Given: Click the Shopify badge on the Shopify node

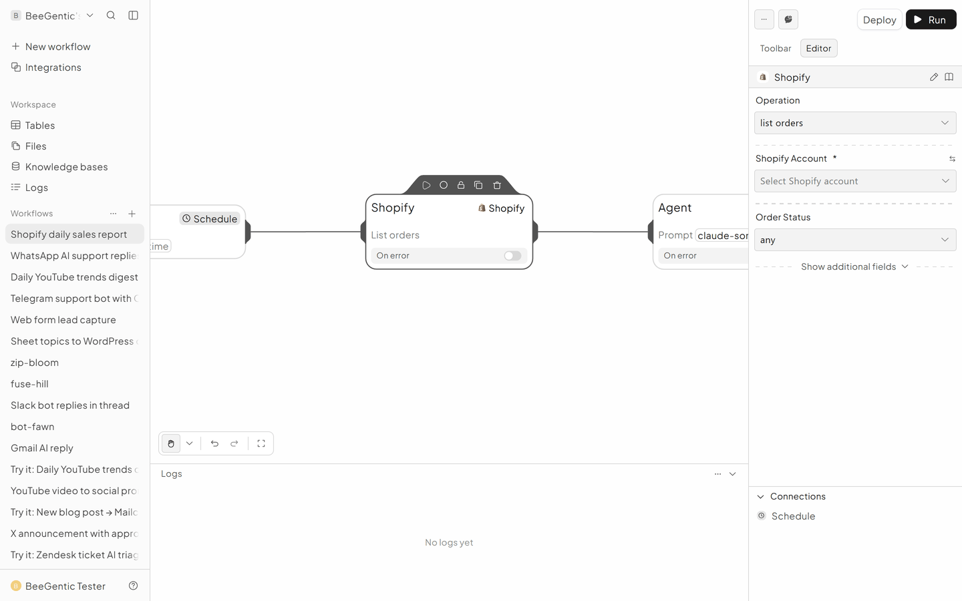Looking at the screenshot, I should point(501,208).
